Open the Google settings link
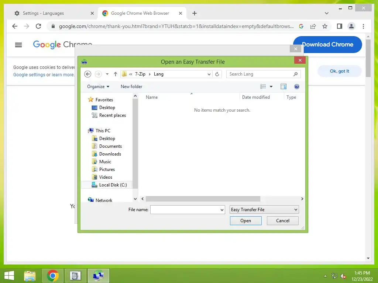This screenshot has width=378, height=283. pyautogui.click(x=29, y=75)
